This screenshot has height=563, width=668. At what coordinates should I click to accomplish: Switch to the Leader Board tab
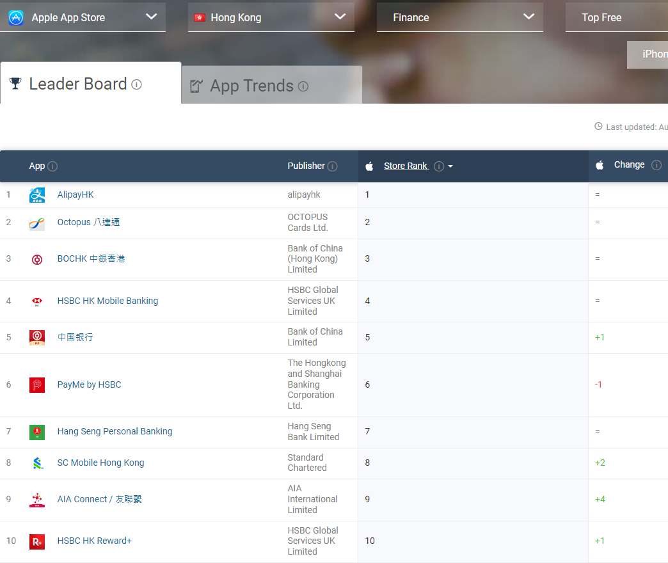(91, 83)
